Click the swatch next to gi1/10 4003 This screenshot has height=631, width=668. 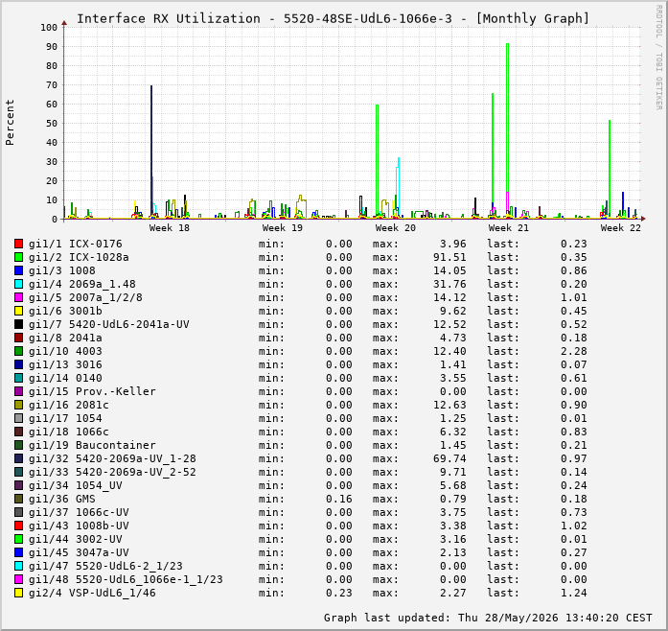[x=19, y=351]
